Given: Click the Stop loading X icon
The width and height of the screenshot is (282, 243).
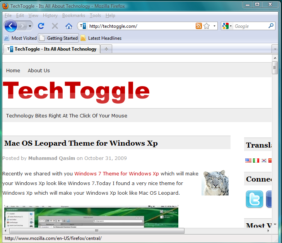Looking at the screenshot, I should tap(55, 26).
